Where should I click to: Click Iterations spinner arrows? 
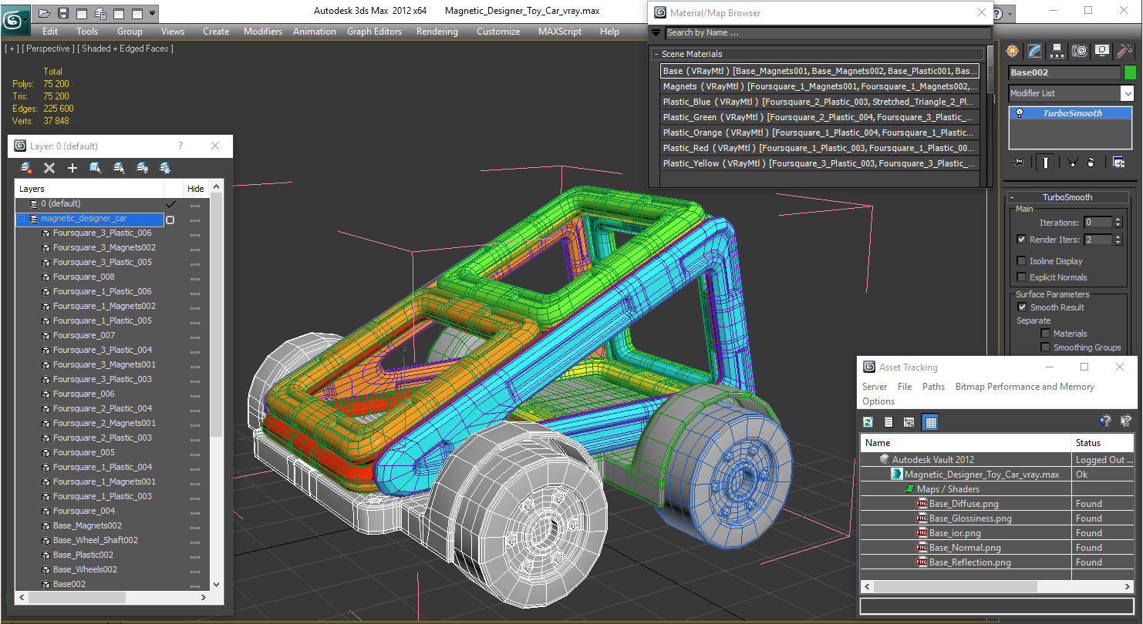pos(1117,223)
